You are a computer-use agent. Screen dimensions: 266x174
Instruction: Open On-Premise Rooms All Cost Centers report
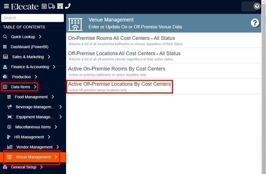[x=121, y=38]
